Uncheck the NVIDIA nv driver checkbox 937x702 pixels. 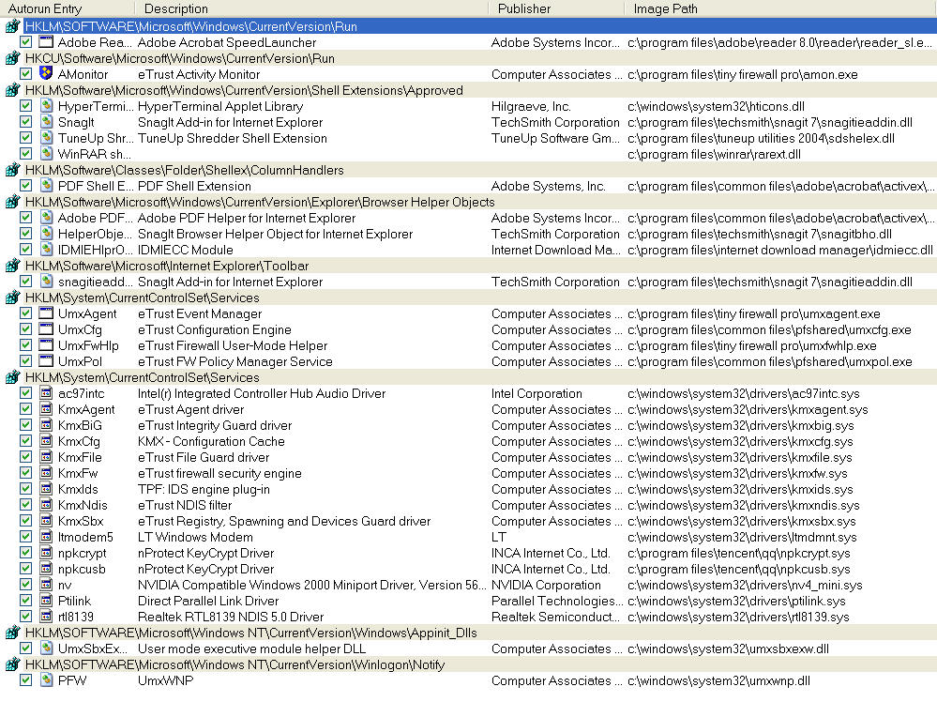pyautogui.click(x=25, y=584)
